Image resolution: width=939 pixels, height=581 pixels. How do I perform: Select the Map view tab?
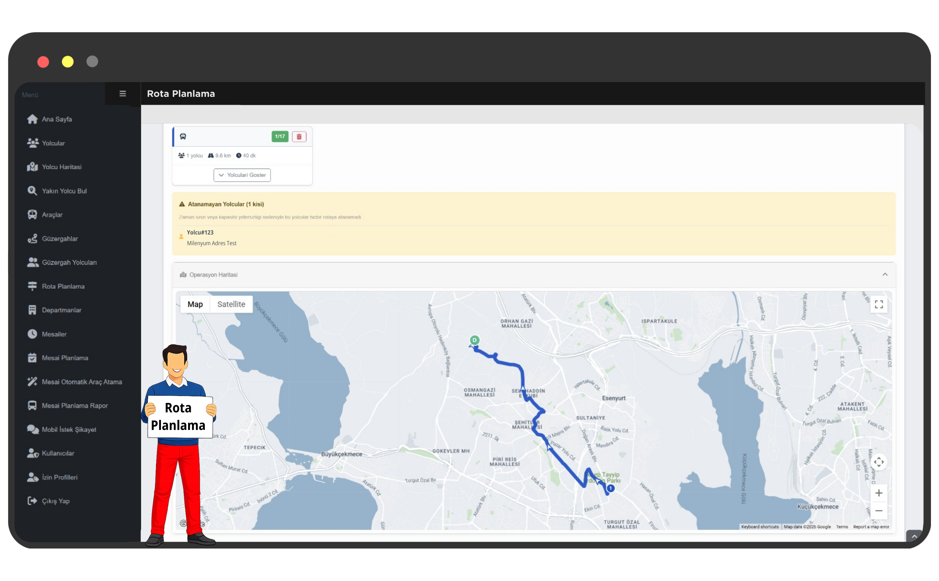point(195,304)
